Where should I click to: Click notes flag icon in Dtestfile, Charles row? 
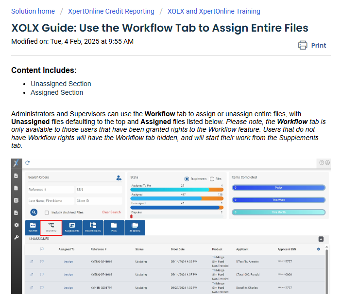42,287
